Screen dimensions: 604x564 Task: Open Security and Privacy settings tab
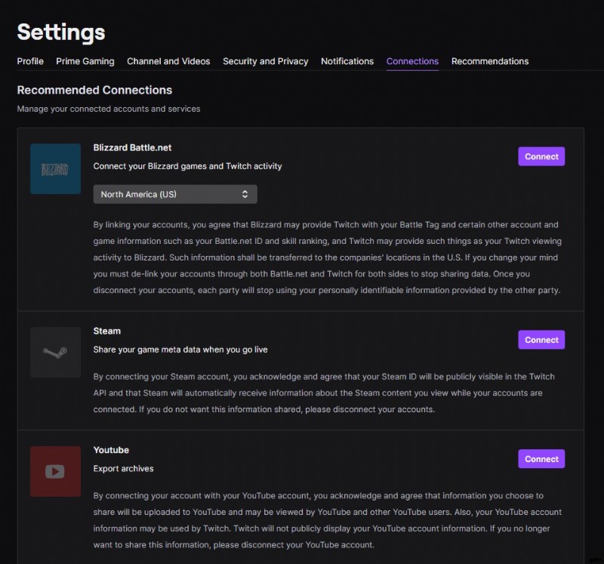266,61
